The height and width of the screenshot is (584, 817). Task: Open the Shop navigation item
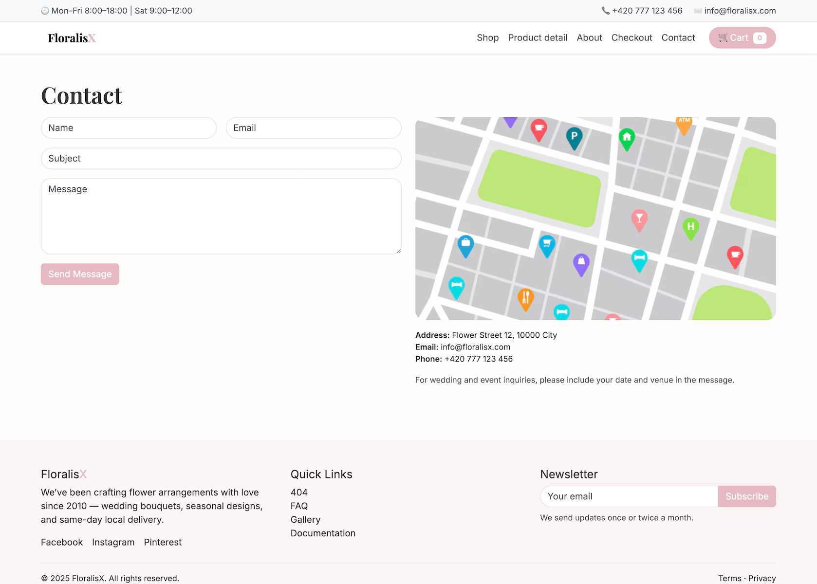tap(487, 38)
